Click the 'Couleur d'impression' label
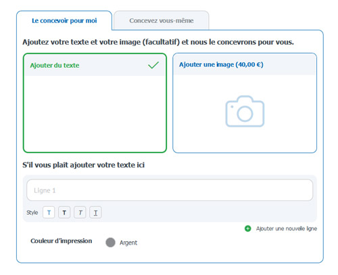 [x=62, y=241]
